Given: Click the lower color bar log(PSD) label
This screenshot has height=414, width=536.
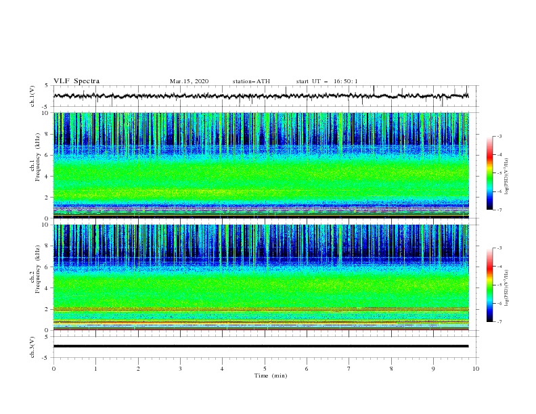Looking at the screenshot, I should pyautogui.click(x=507, y=288).
